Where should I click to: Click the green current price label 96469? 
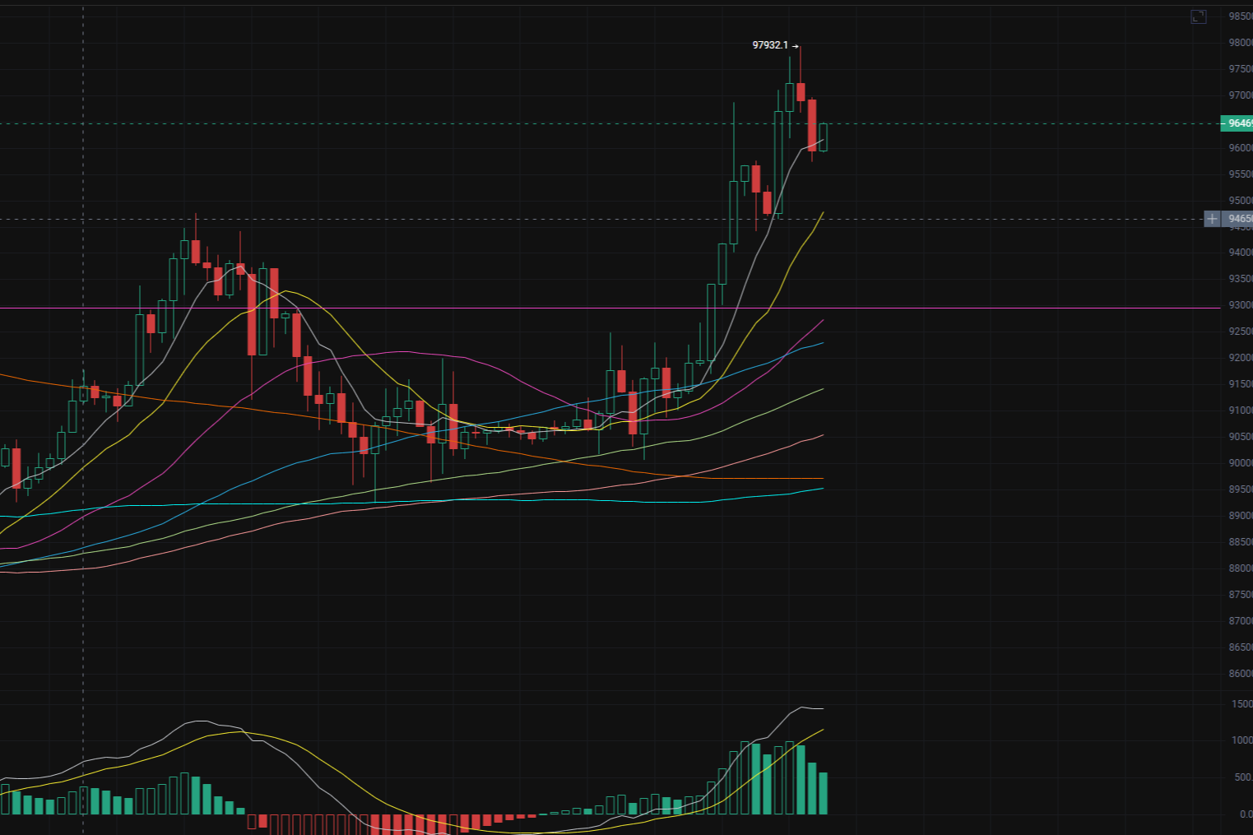click(1237, 123)
